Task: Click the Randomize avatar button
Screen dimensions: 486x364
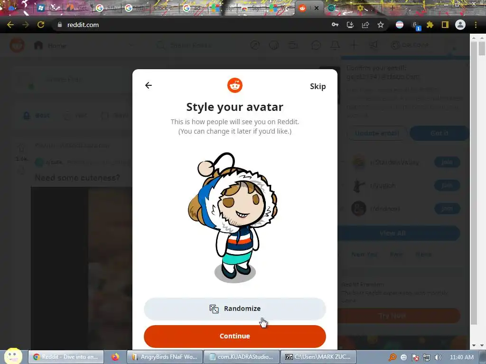Action: click(235, 309)
